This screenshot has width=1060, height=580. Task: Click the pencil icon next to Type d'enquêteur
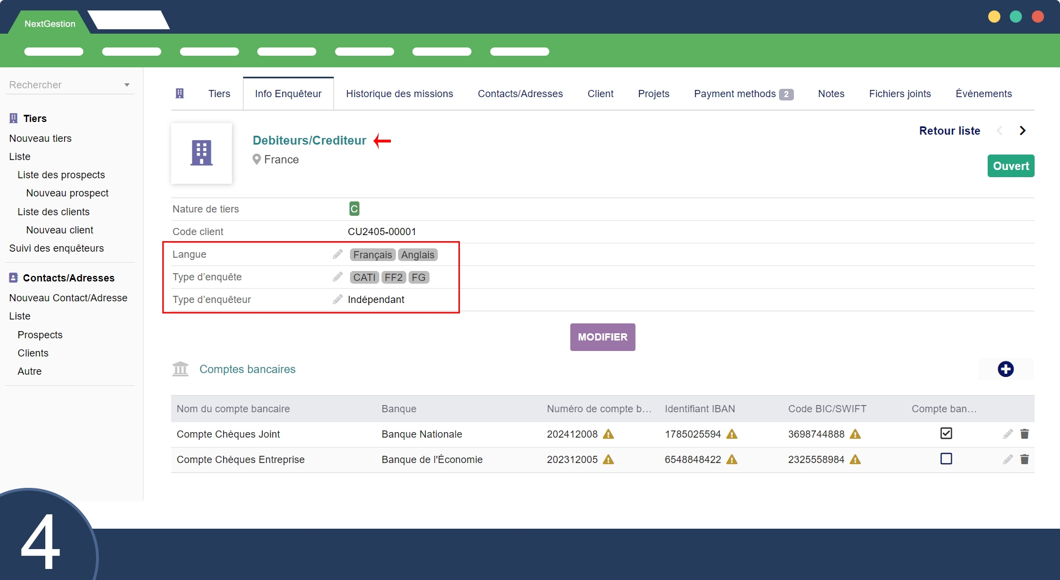tap(337, 300)
